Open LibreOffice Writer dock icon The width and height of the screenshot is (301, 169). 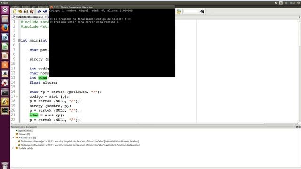click(5, 37)
